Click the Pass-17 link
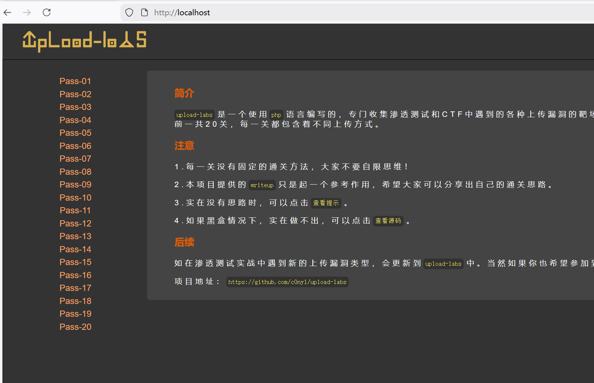594x383 pixels. 75,288
